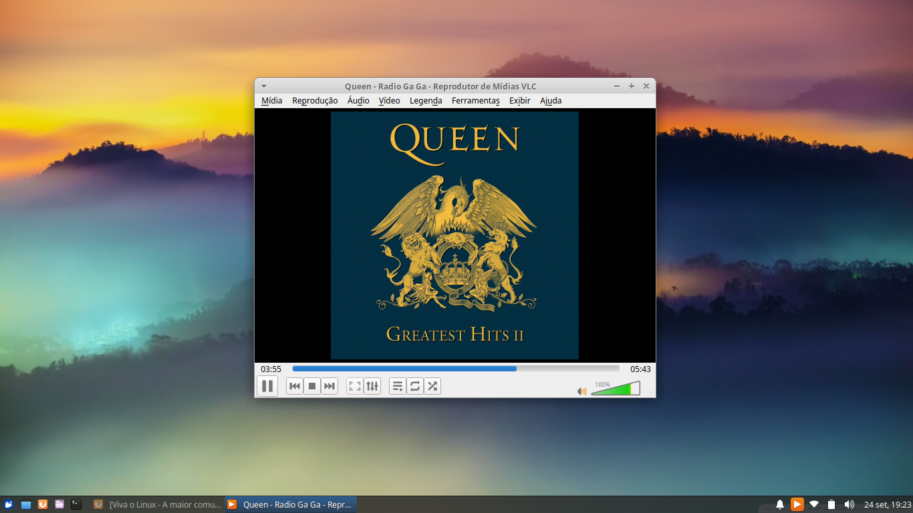
Task: Toggle the total time 05:43 display
Action: point(640,369)
